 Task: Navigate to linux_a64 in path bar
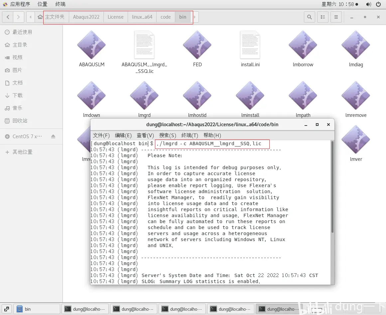tap(142, 17)
